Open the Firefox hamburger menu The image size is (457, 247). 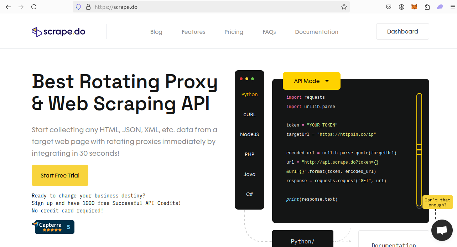coord(452,7)
